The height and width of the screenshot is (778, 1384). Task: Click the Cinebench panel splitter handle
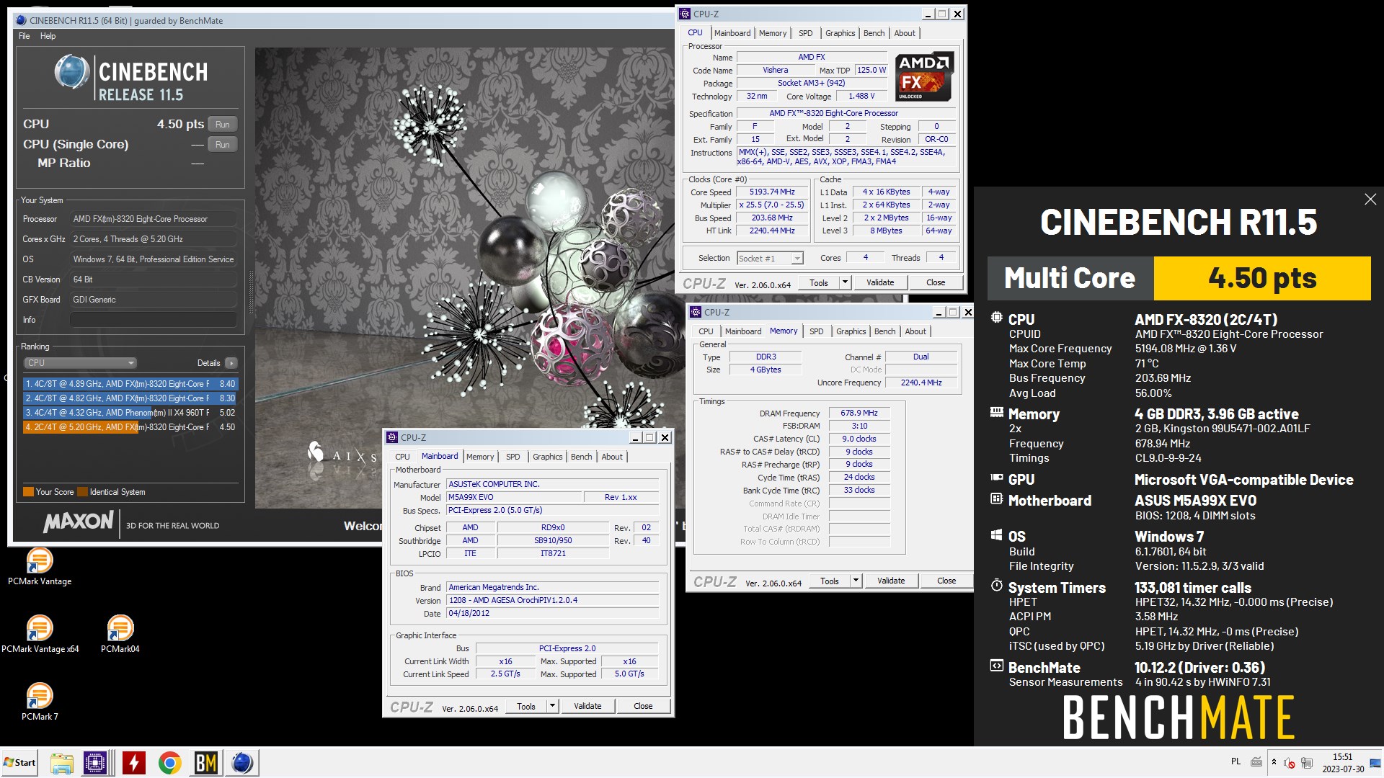[251, 293]
